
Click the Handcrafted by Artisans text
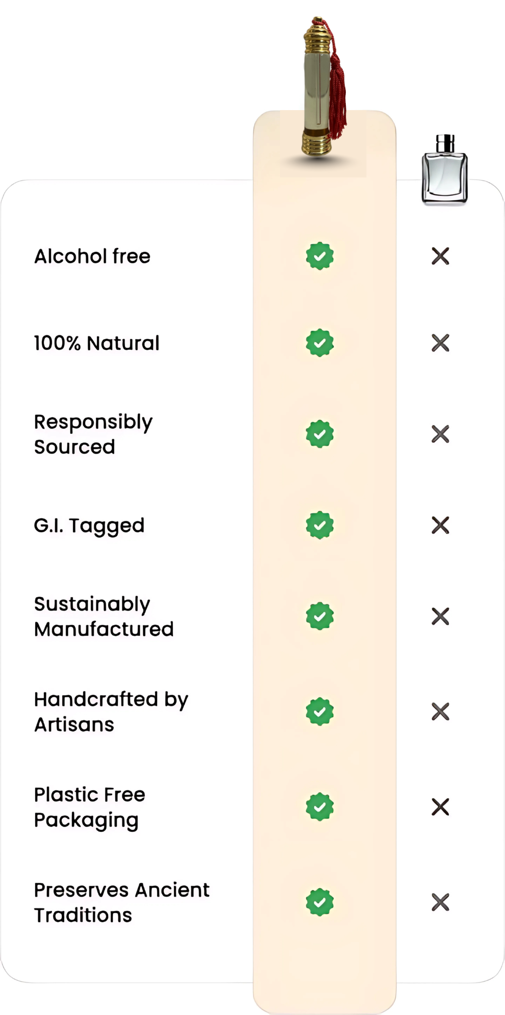[111, 712]
